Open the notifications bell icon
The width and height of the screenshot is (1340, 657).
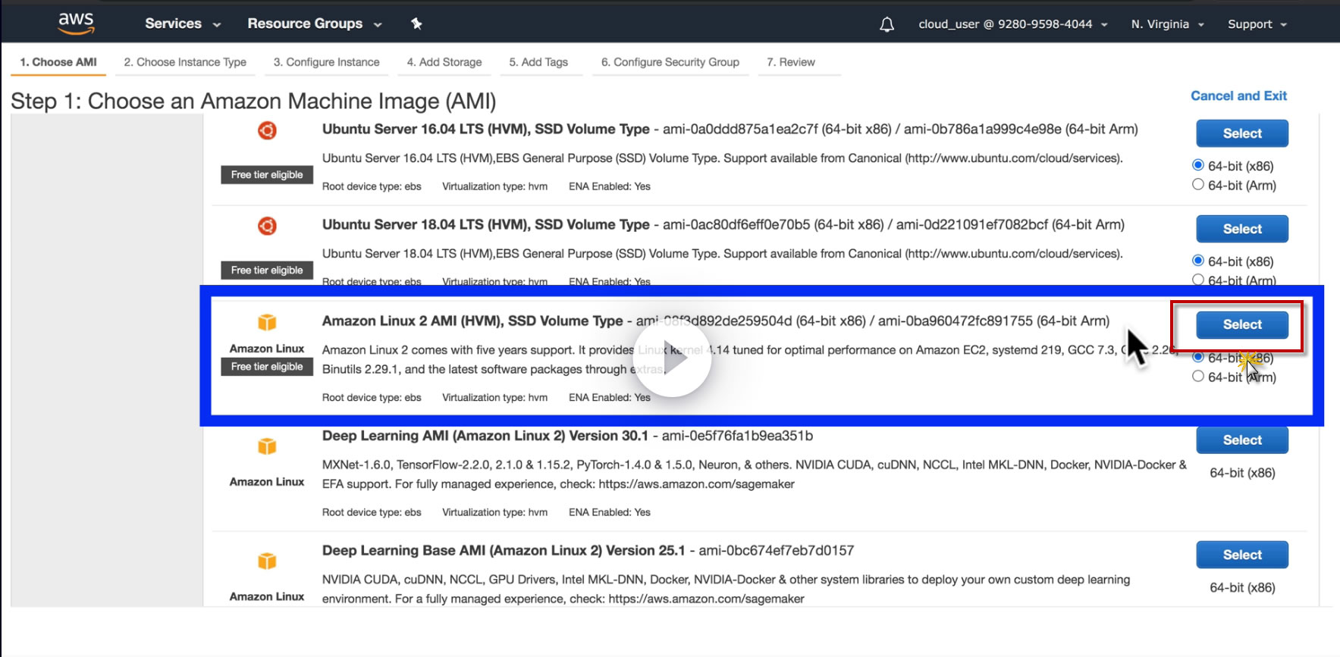[887, 24]
